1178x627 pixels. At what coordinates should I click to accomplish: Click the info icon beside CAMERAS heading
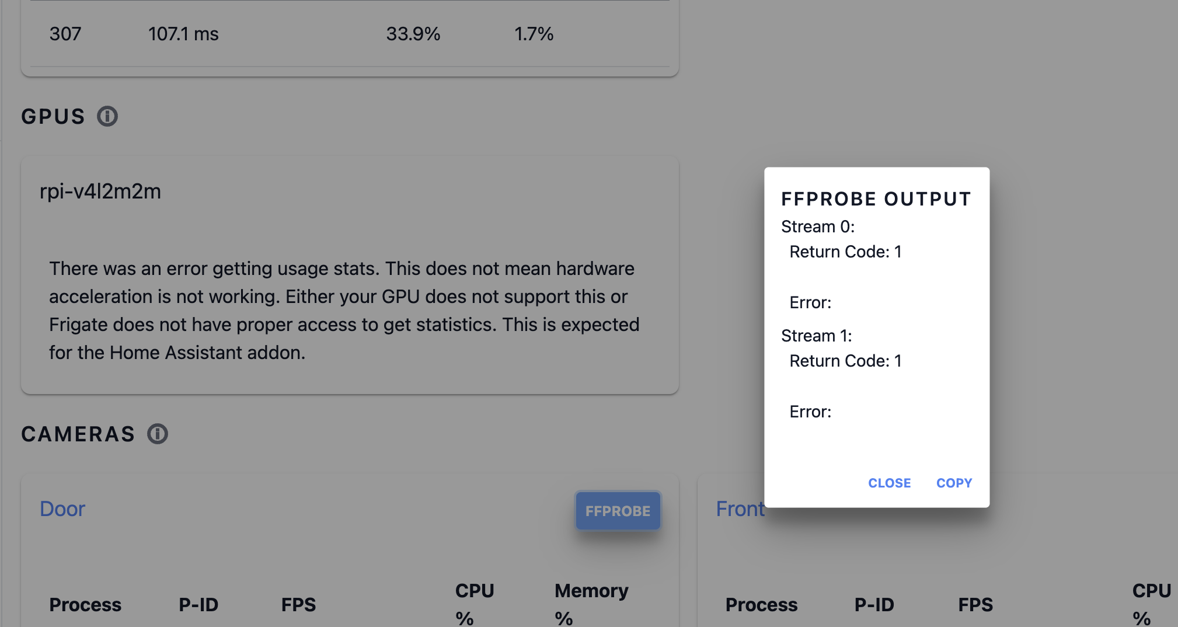coord(157,433)
